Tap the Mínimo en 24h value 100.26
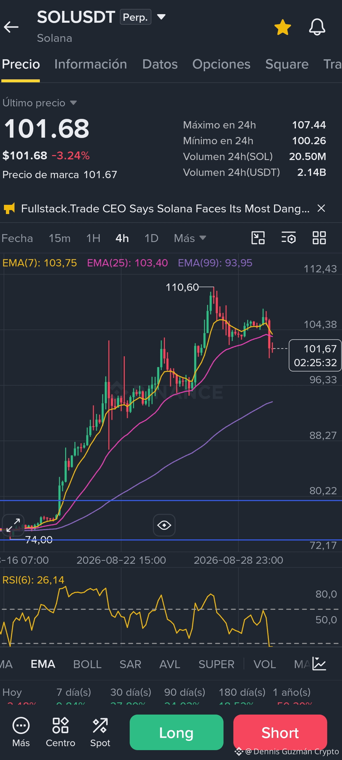The height and width of the screenshot is (760, 342). click(x=309, y=141)
